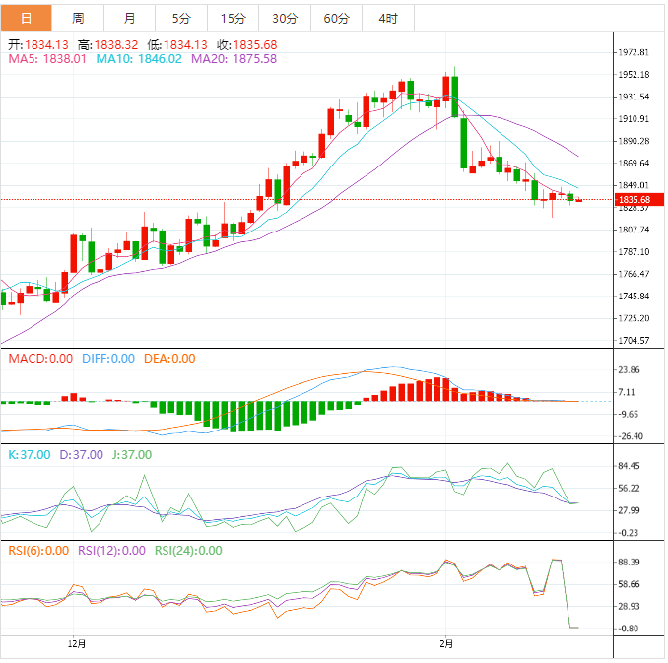Select the 周 weekly timeframe tab
Image resolution: width=668 pixels, height=663 pixels.
[x=78, y=18]
